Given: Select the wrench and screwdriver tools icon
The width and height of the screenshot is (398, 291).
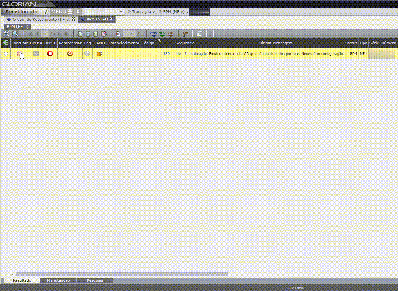Looking at the screenshot, I should [x=6, y=34].
